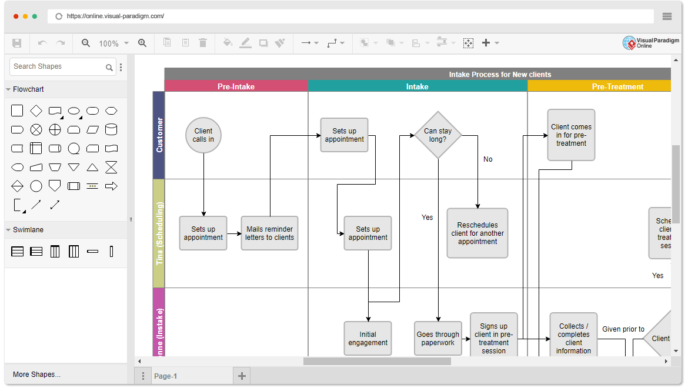Select the Fill color bucket icon

pyautogui.click(x=228, y=42)
